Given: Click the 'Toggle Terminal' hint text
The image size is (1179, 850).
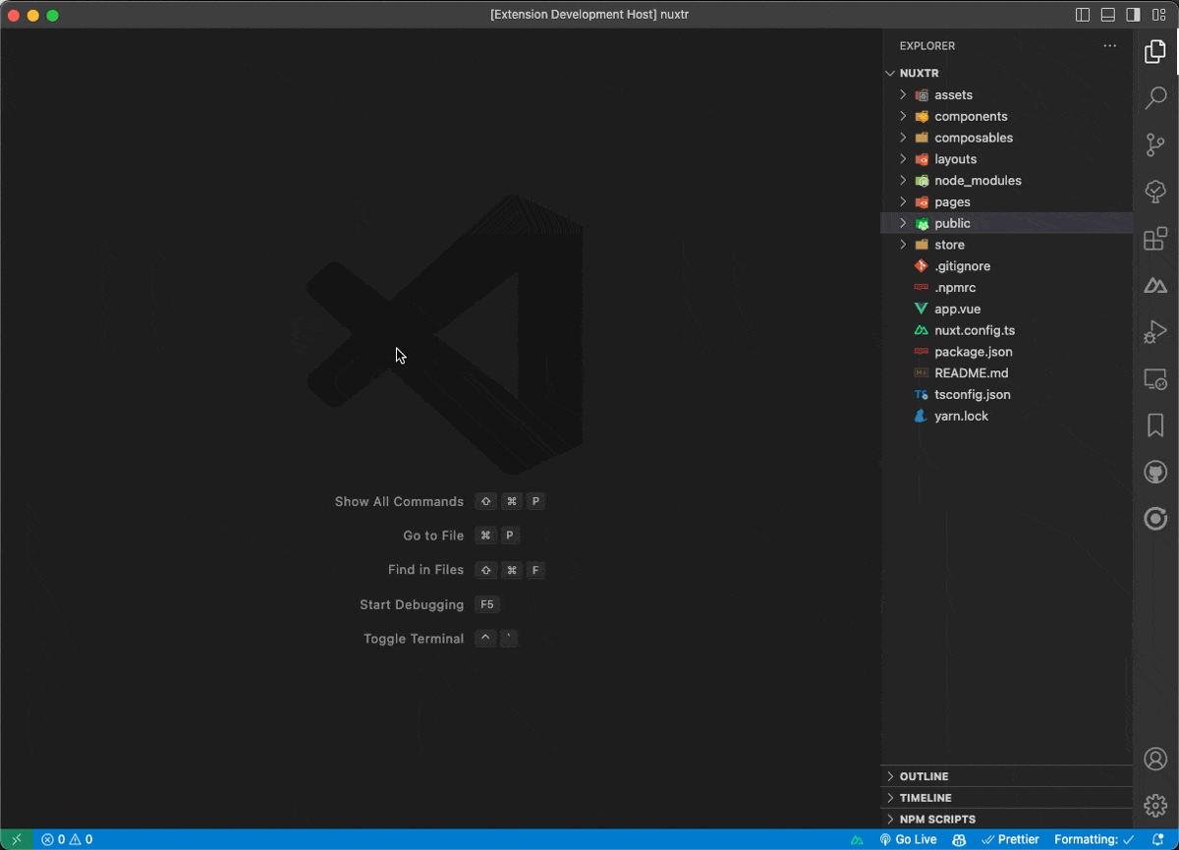Looking at the screenshot, I should [414, 639].
